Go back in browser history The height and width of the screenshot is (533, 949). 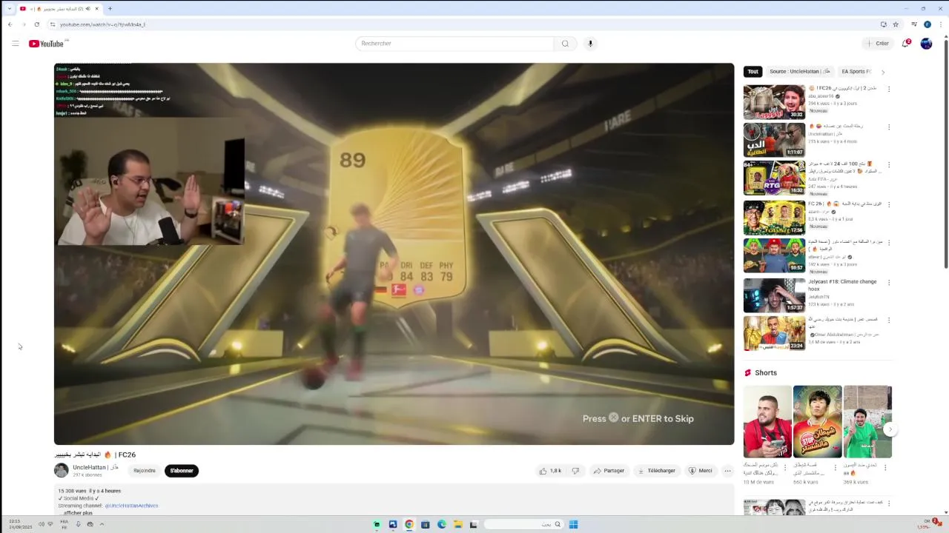tap(10, 24)
